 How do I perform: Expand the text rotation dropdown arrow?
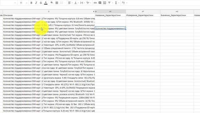[x=90, y=3]
